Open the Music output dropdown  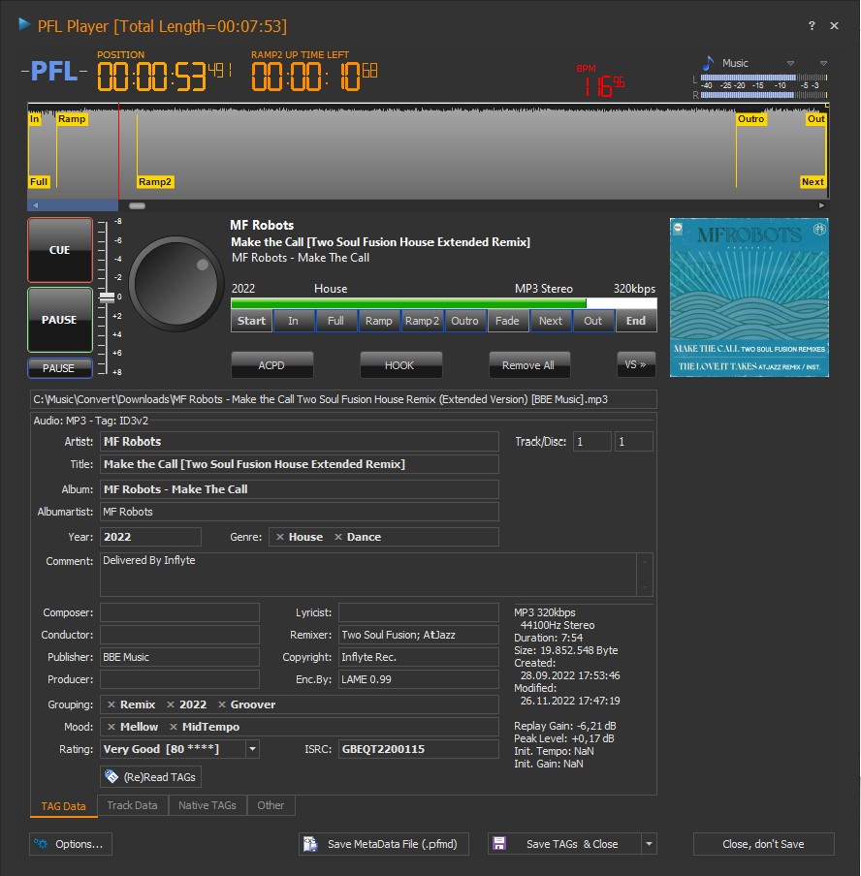click(790, 63)
